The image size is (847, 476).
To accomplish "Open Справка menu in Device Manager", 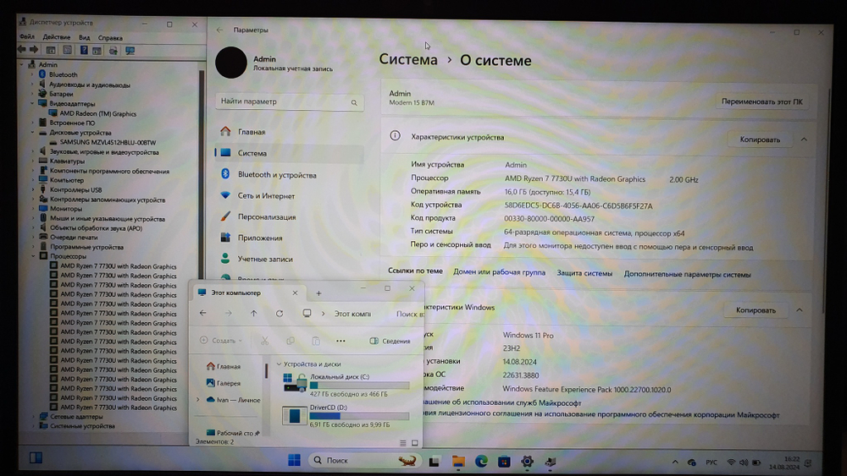I will point(110,38).
